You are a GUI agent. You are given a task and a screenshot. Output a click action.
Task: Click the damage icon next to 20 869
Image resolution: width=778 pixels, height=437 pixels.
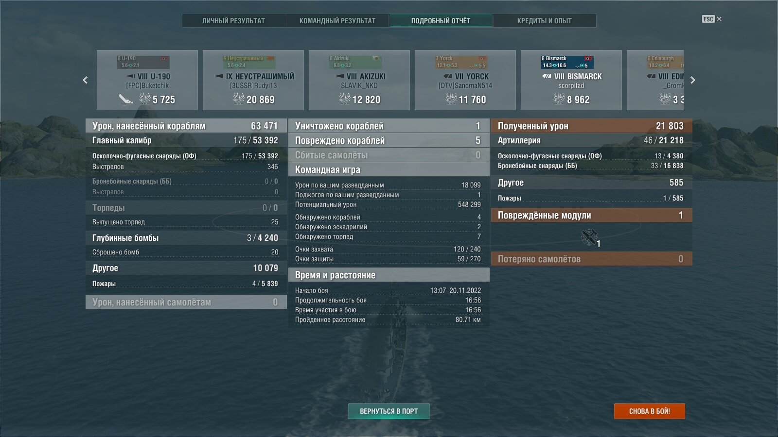[238, 99]
